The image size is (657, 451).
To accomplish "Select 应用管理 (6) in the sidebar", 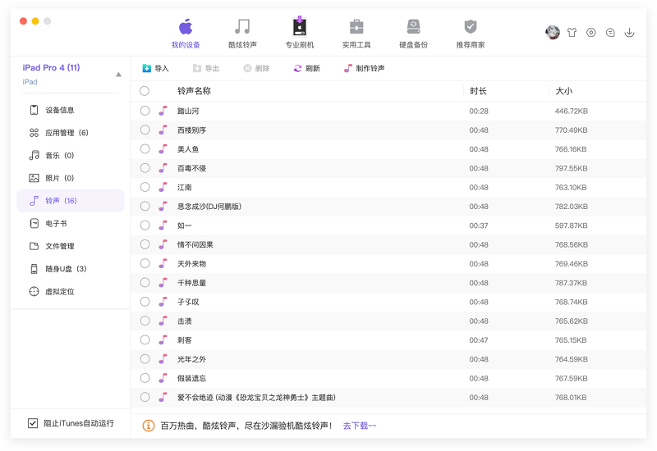I will pos(66,133).
